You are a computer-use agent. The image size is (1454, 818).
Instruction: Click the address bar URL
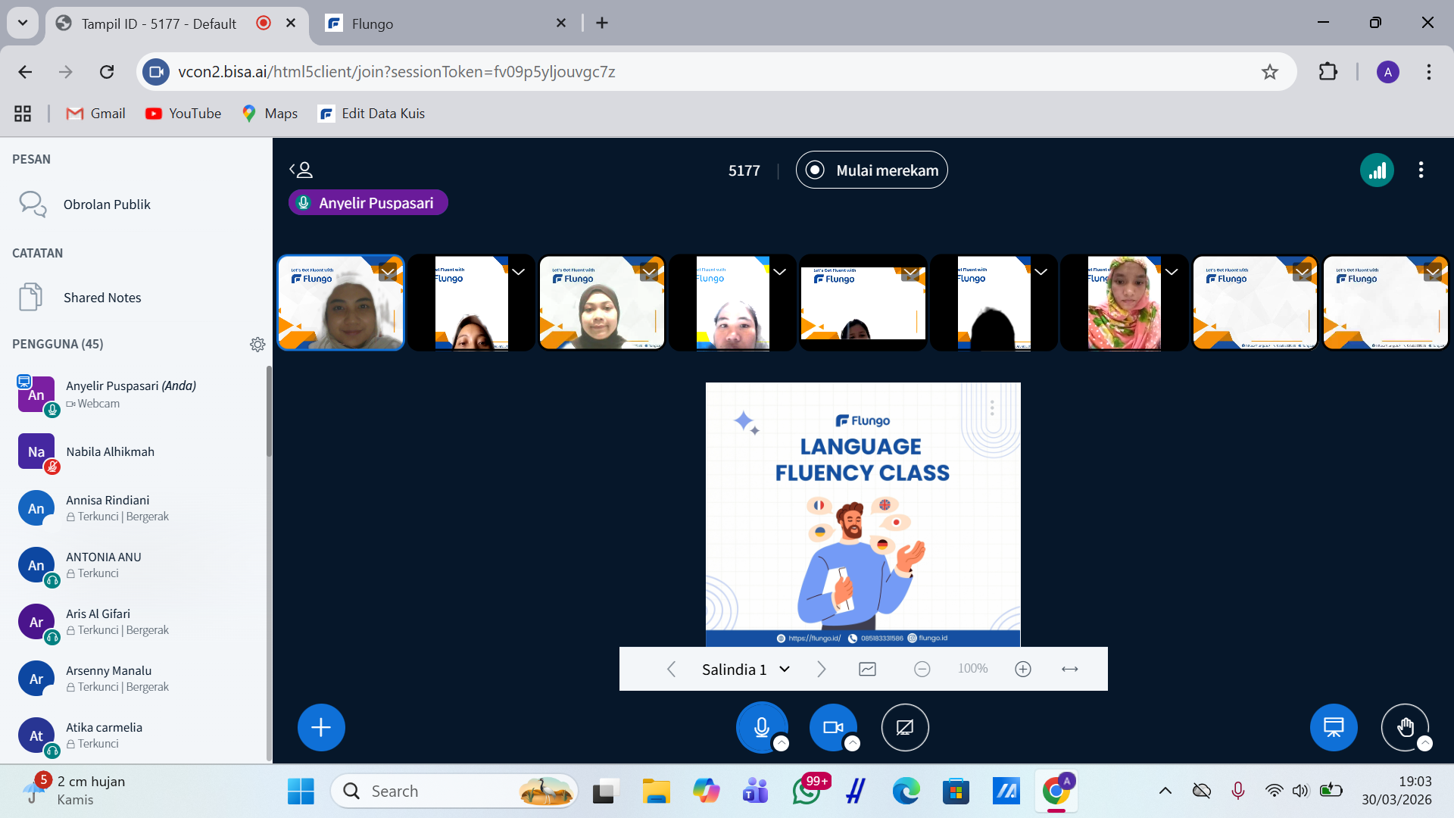tap(397, 72)
